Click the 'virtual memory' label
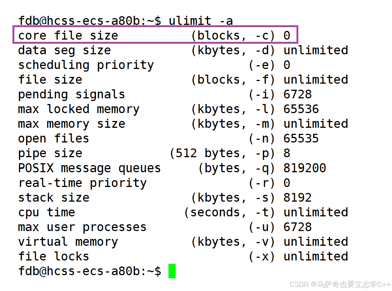392x291 pixels. [68, 242]
